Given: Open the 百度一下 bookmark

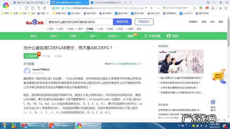Looking at the screenshot, I should (43, 13).
